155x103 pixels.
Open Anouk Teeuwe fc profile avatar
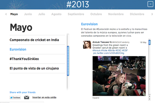tap(87, 45)
